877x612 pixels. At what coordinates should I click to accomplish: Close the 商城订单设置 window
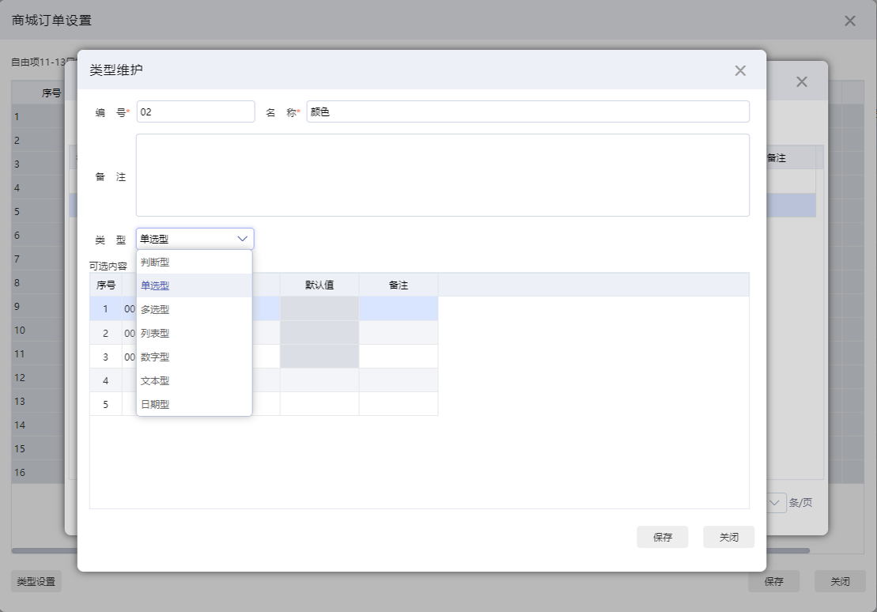pos(849,21)
